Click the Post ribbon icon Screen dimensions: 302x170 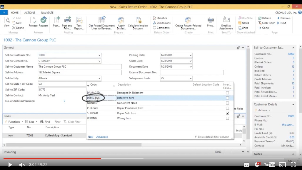tap(56, 22)
